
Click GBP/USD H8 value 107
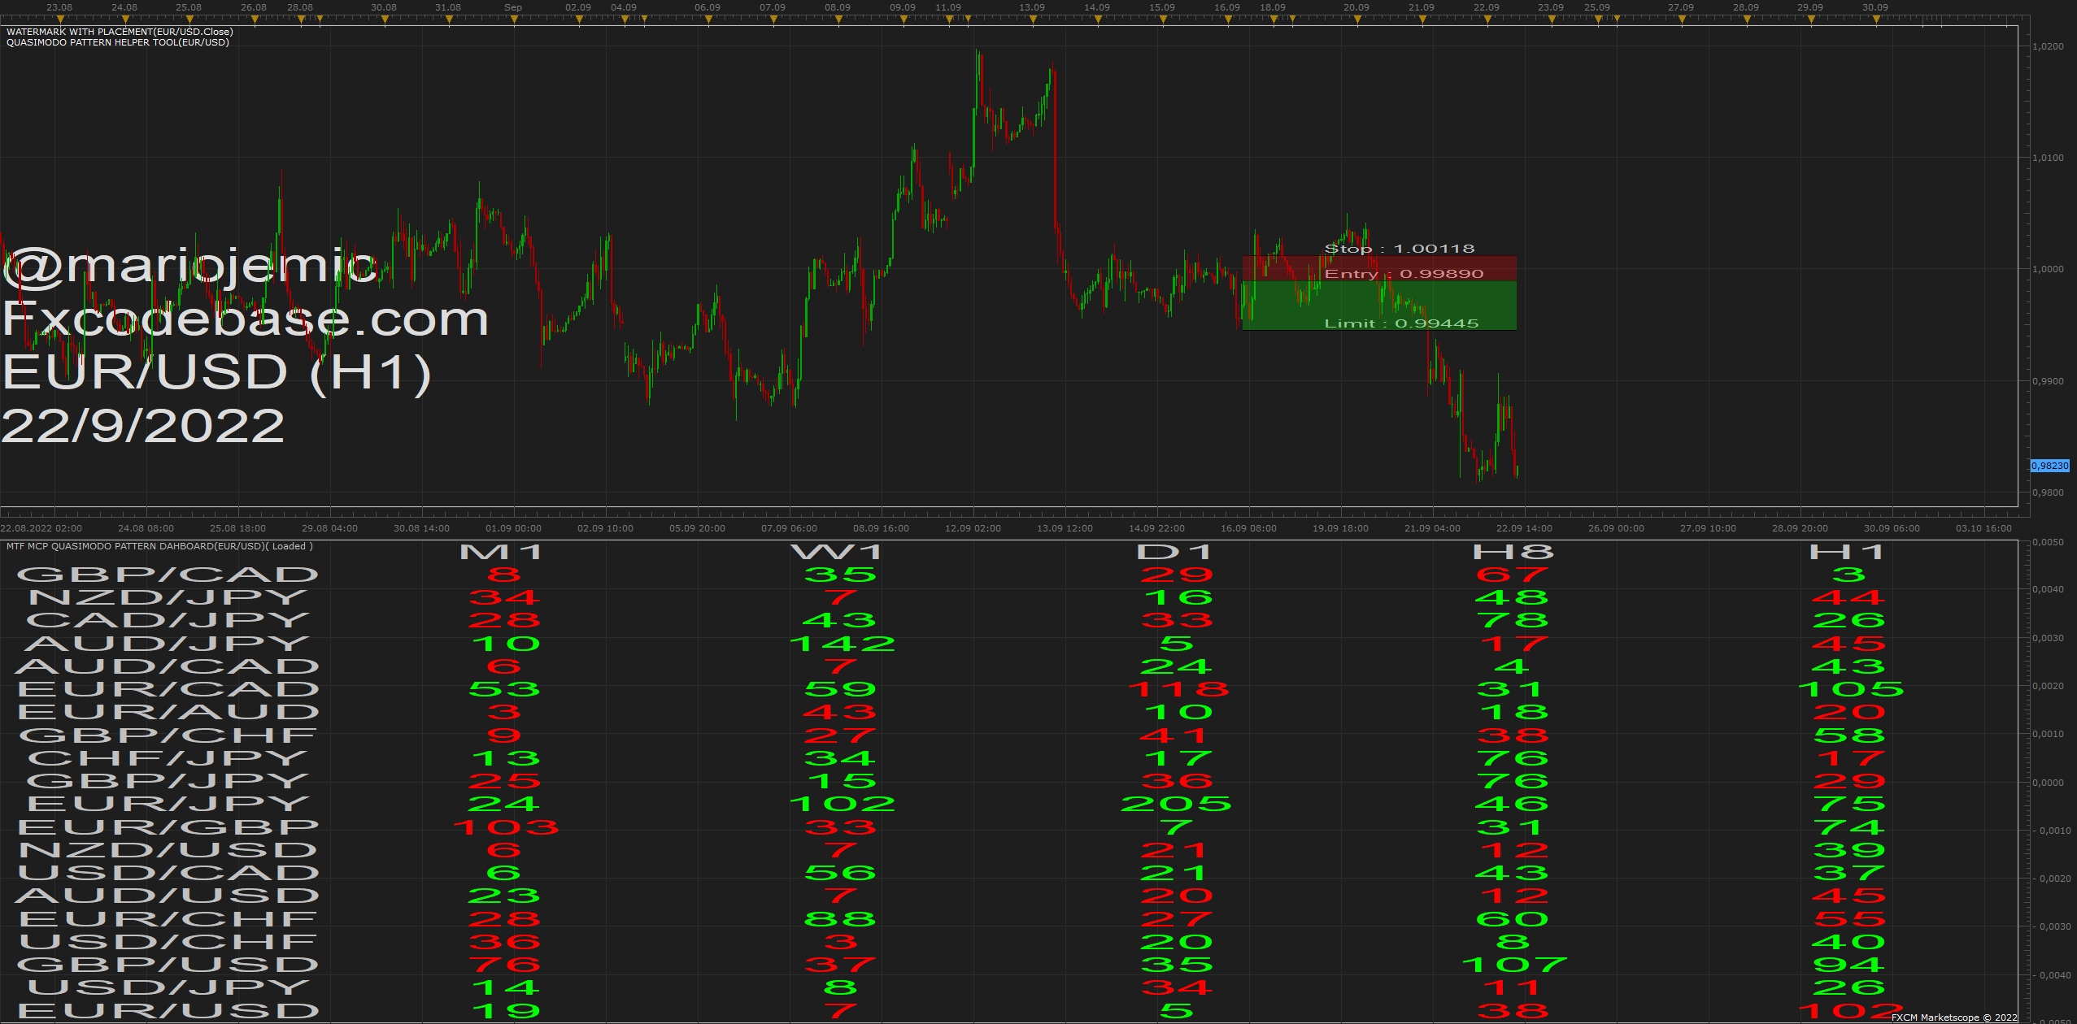click(1513, 965)
